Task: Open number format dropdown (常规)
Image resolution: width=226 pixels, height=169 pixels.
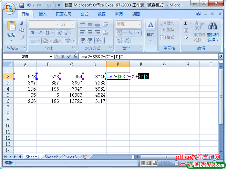Action: click(139, 24)
